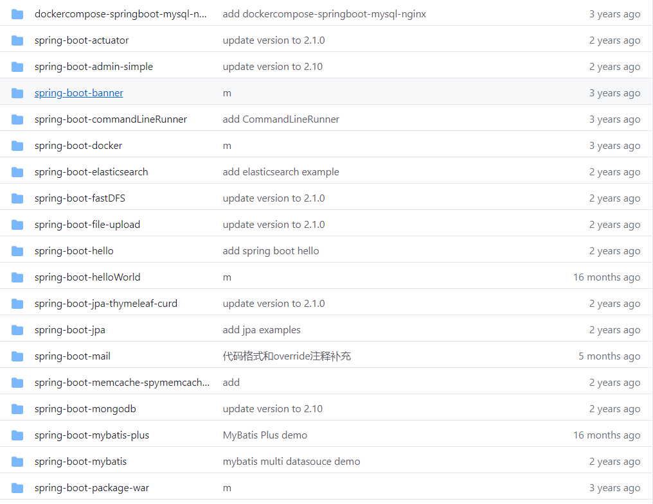Click '16 months ago' in spring-boot-helloWorld row
Image resolution: width=653 pixels, height=504 pixels.
coord(607,277)
